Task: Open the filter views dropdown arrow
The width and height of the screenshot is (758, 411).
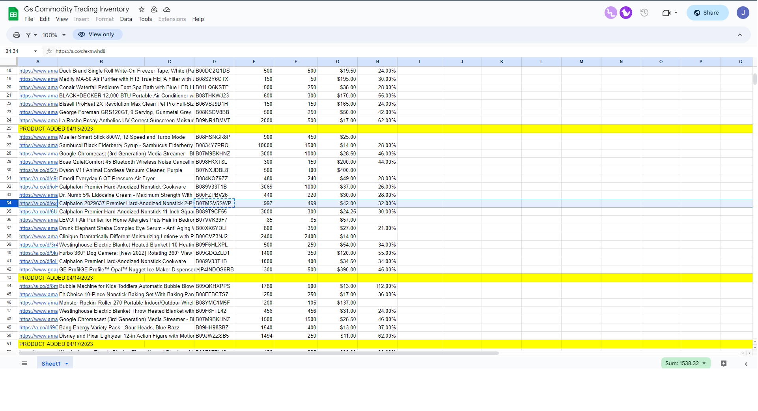Action: (x=35, y=35)
